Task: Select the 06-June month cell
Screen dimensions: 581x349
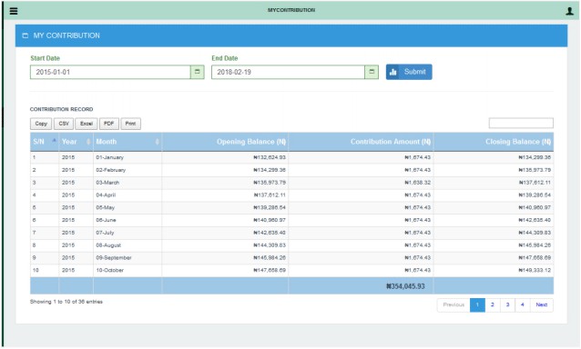Action: tap(127, 220)
